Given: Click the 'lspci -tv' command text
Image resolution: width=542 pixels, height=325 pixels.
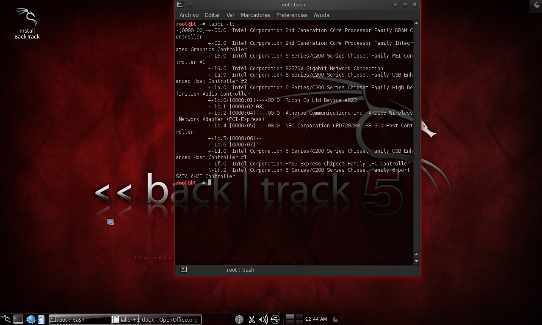Looking at the screenshot, I should (x=221, y=24).
